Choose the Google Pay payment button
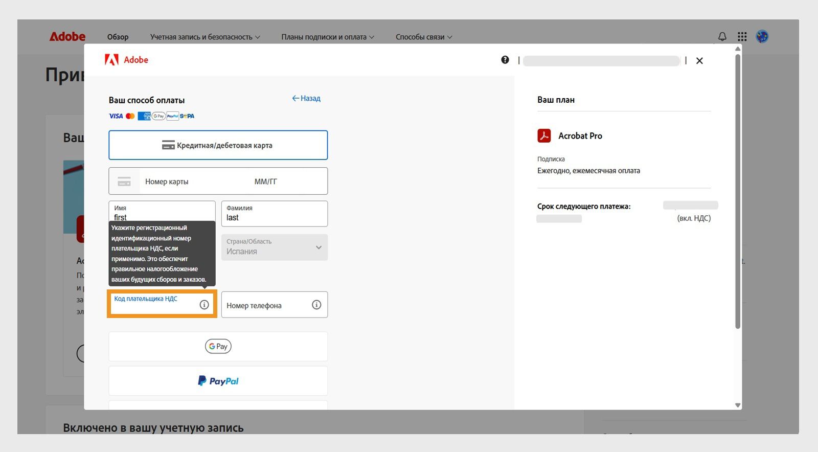 point(218,347)
